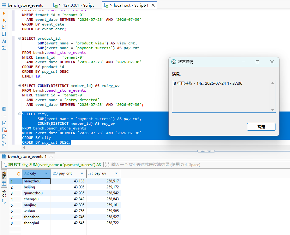The height and width of the screenshot is (235, 290).
Task: Click the expand filter panel icon
Action: (107, 164)
